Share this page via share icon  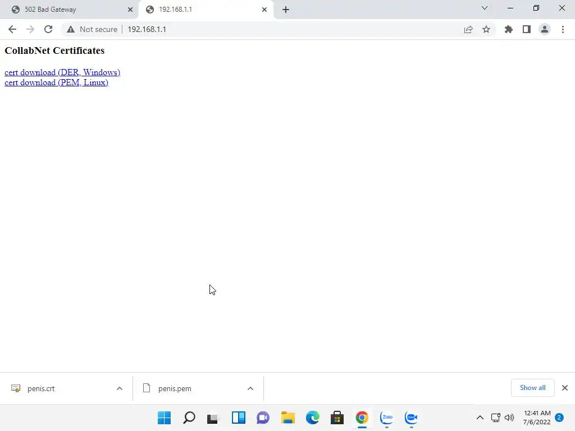click(x=468, y=29)
